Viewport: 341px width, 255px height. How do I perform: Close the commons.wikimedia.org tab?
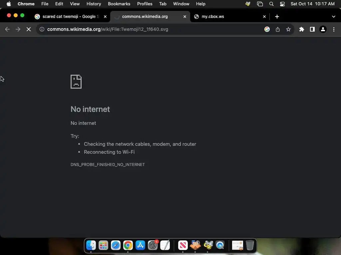click(184, 17)
